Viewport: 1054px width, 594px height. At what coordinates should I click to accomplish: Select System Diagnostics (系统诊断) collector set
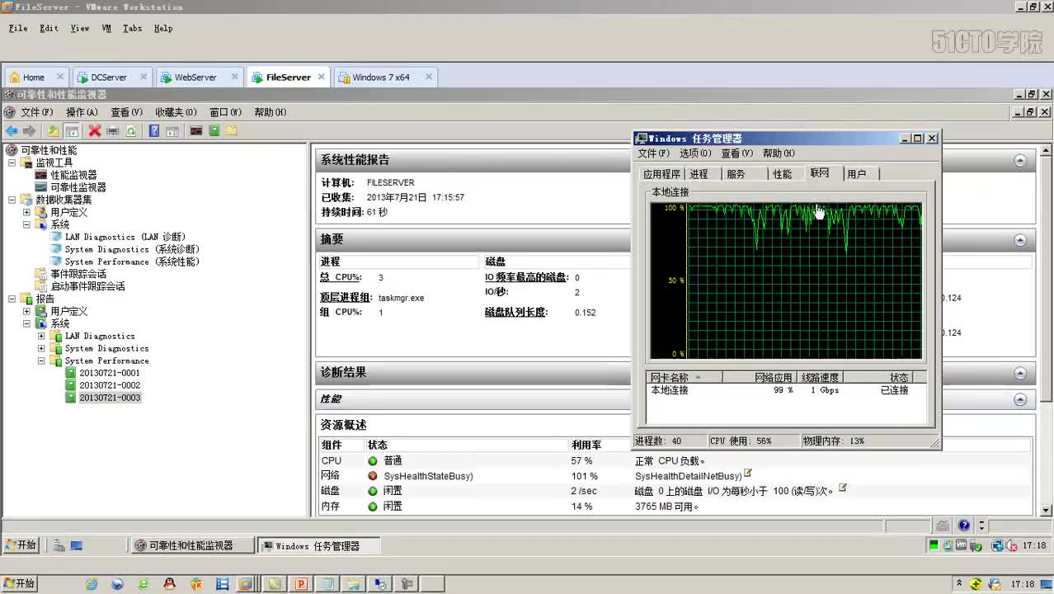tap(132, 249)
